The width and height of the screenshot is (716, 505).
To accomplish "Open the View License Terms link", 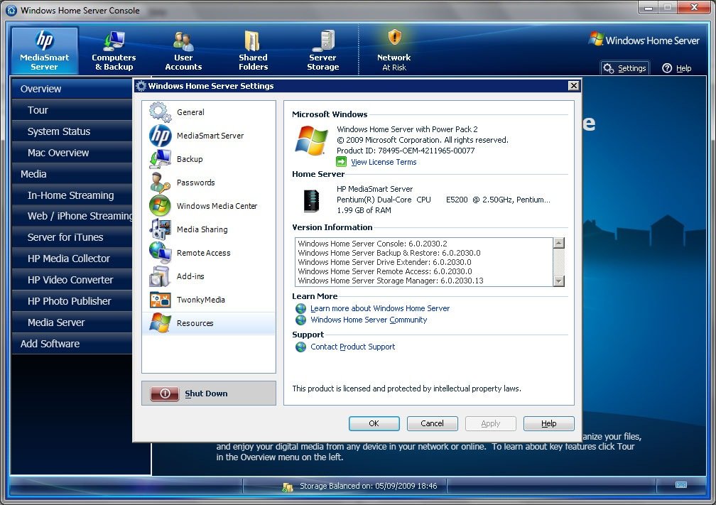I will coord(384,162).
